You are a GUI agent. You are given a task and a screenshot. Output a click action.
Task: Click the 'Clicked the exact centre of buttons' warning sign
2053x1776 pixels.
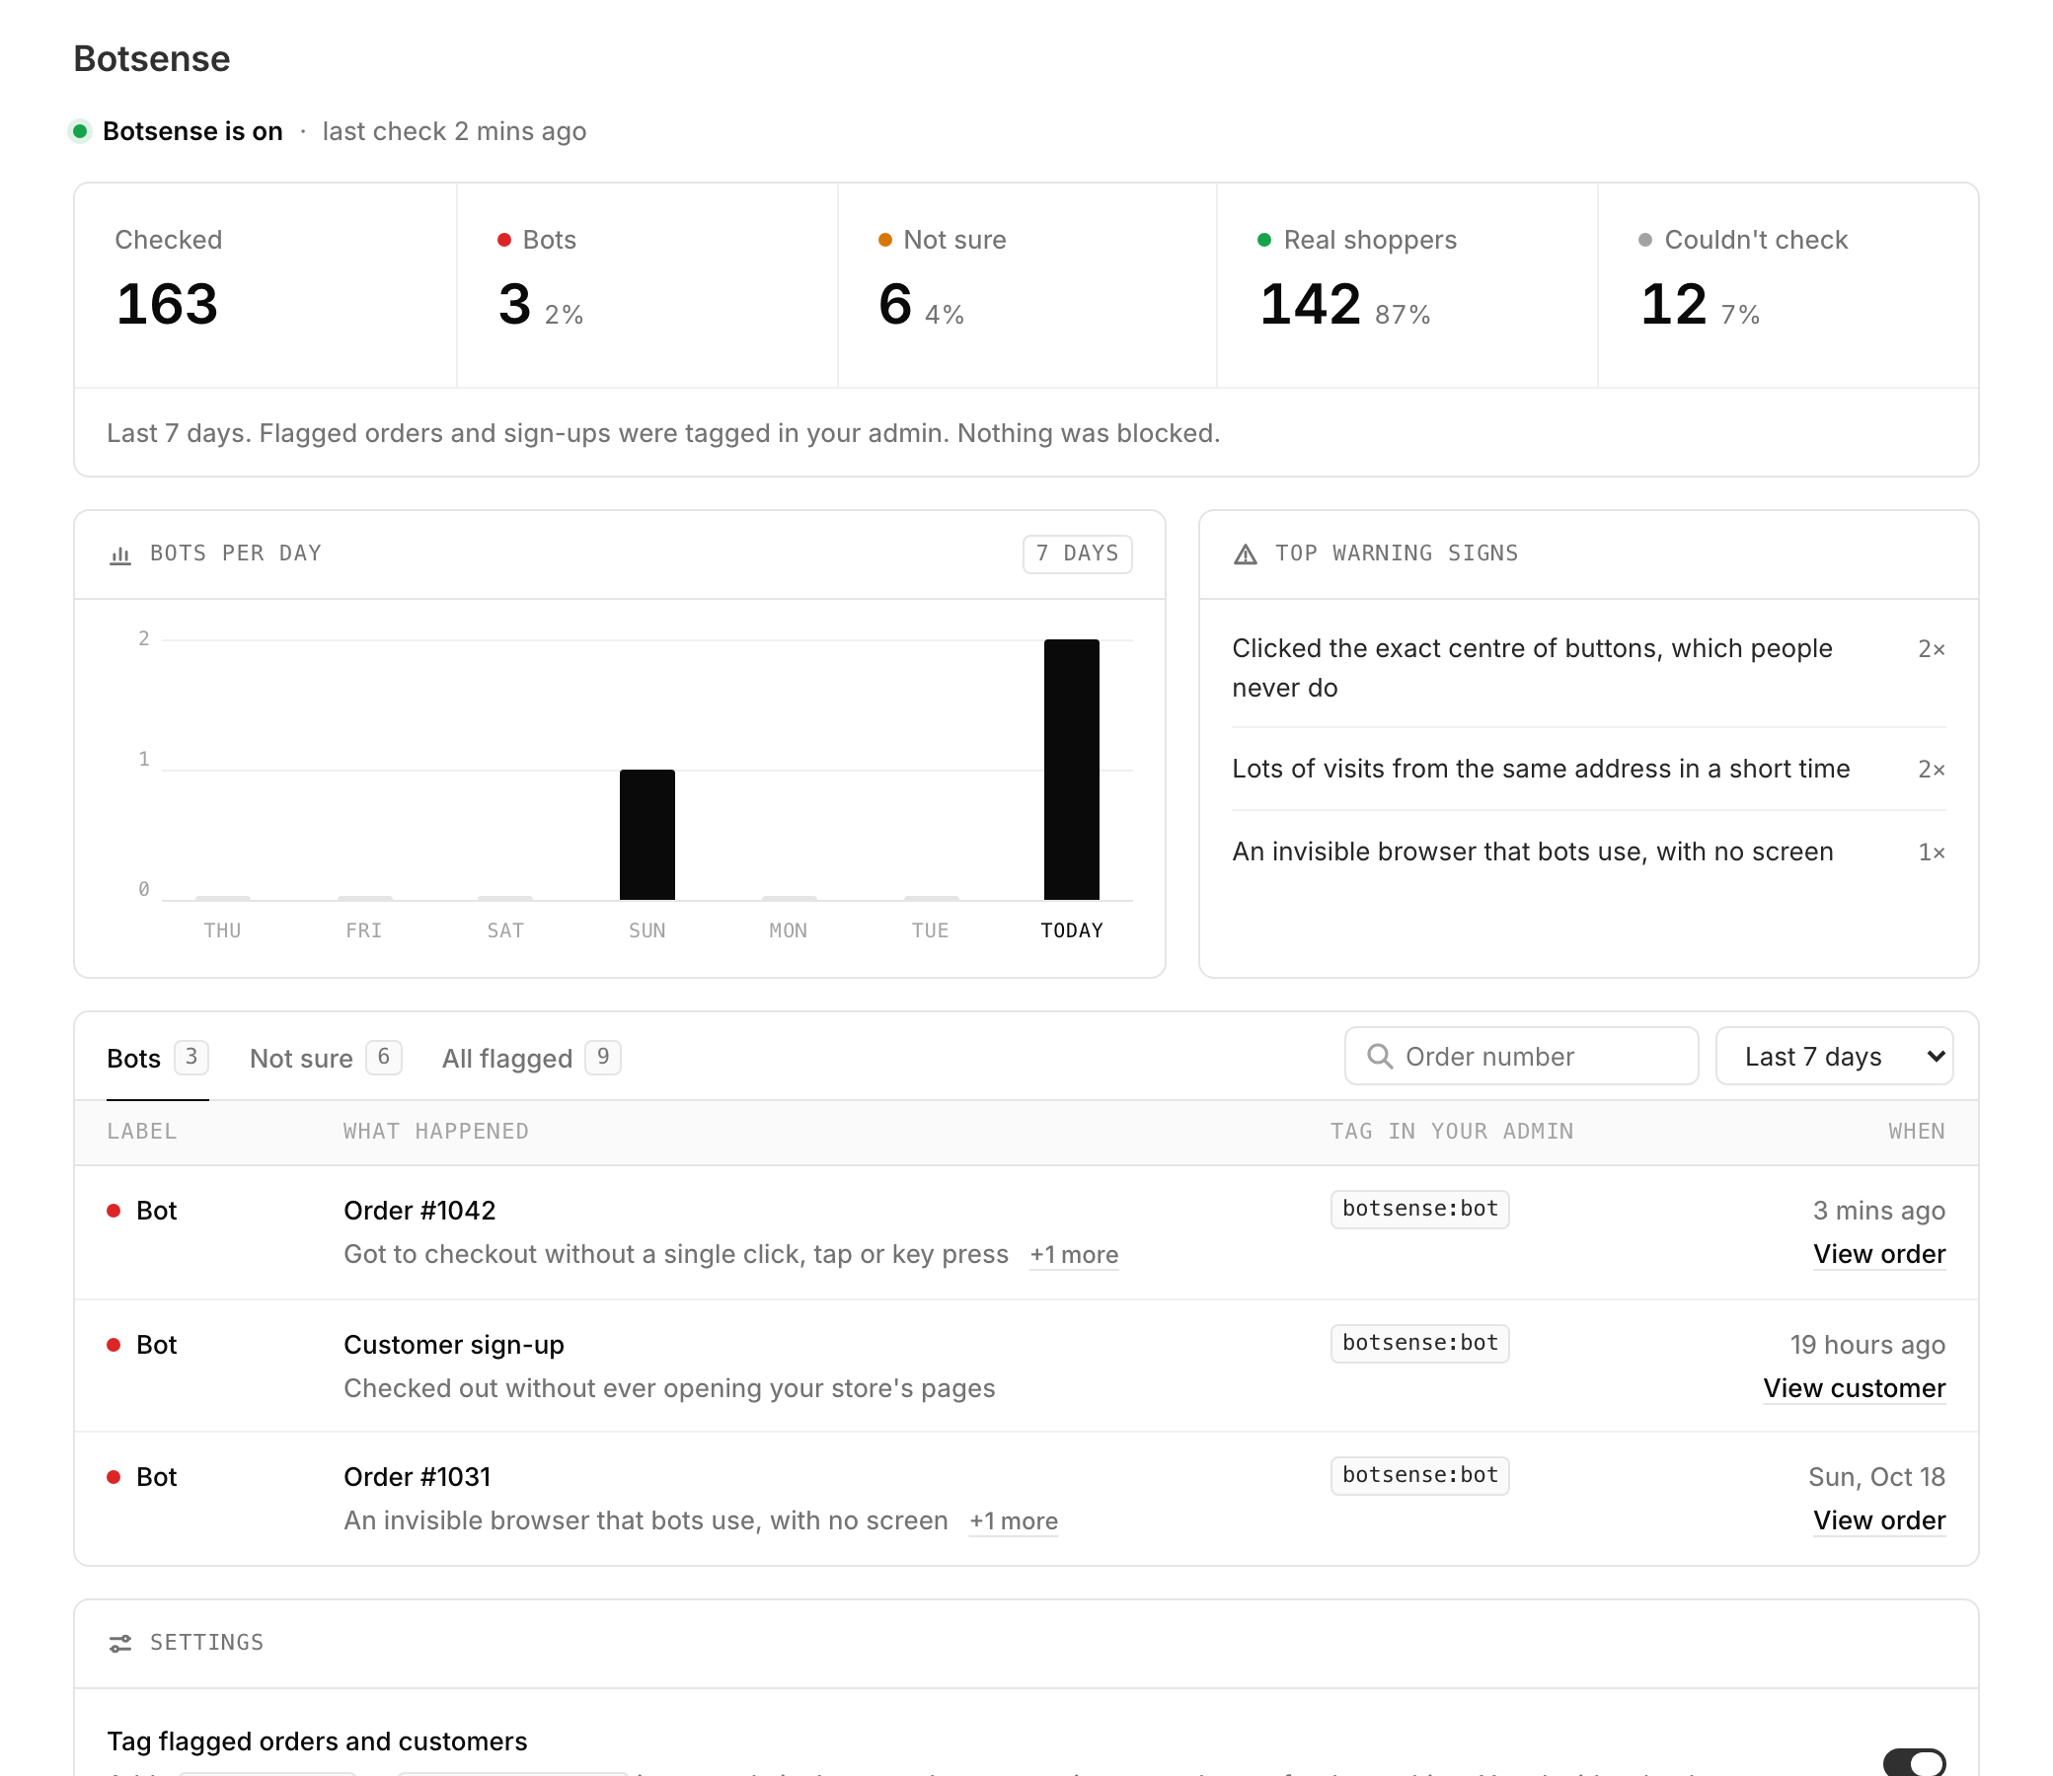pyautogui.click(x=1588, y=668)
